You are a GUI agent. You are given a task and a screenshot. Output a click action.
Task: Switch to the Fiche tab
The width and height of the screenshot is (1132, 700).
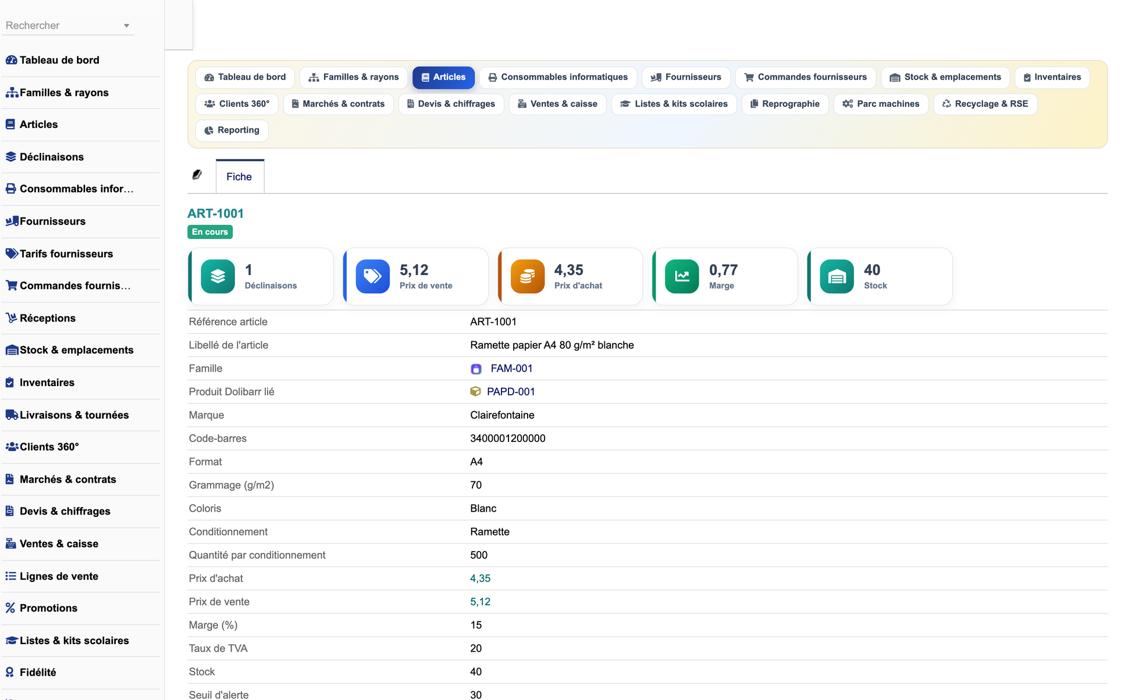click(x=240, y=176)
